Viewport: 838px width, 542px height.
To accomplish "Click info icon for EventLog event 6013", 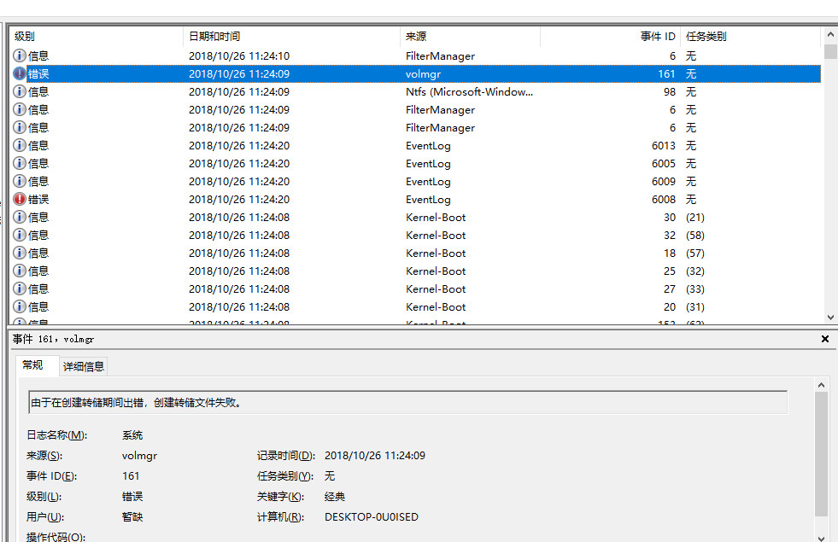I will [20, 146].
